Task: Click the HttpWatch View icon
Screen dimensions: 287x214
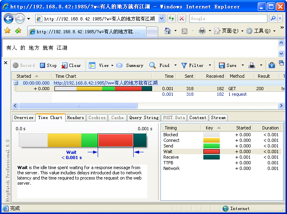Action: click(92, 65)
